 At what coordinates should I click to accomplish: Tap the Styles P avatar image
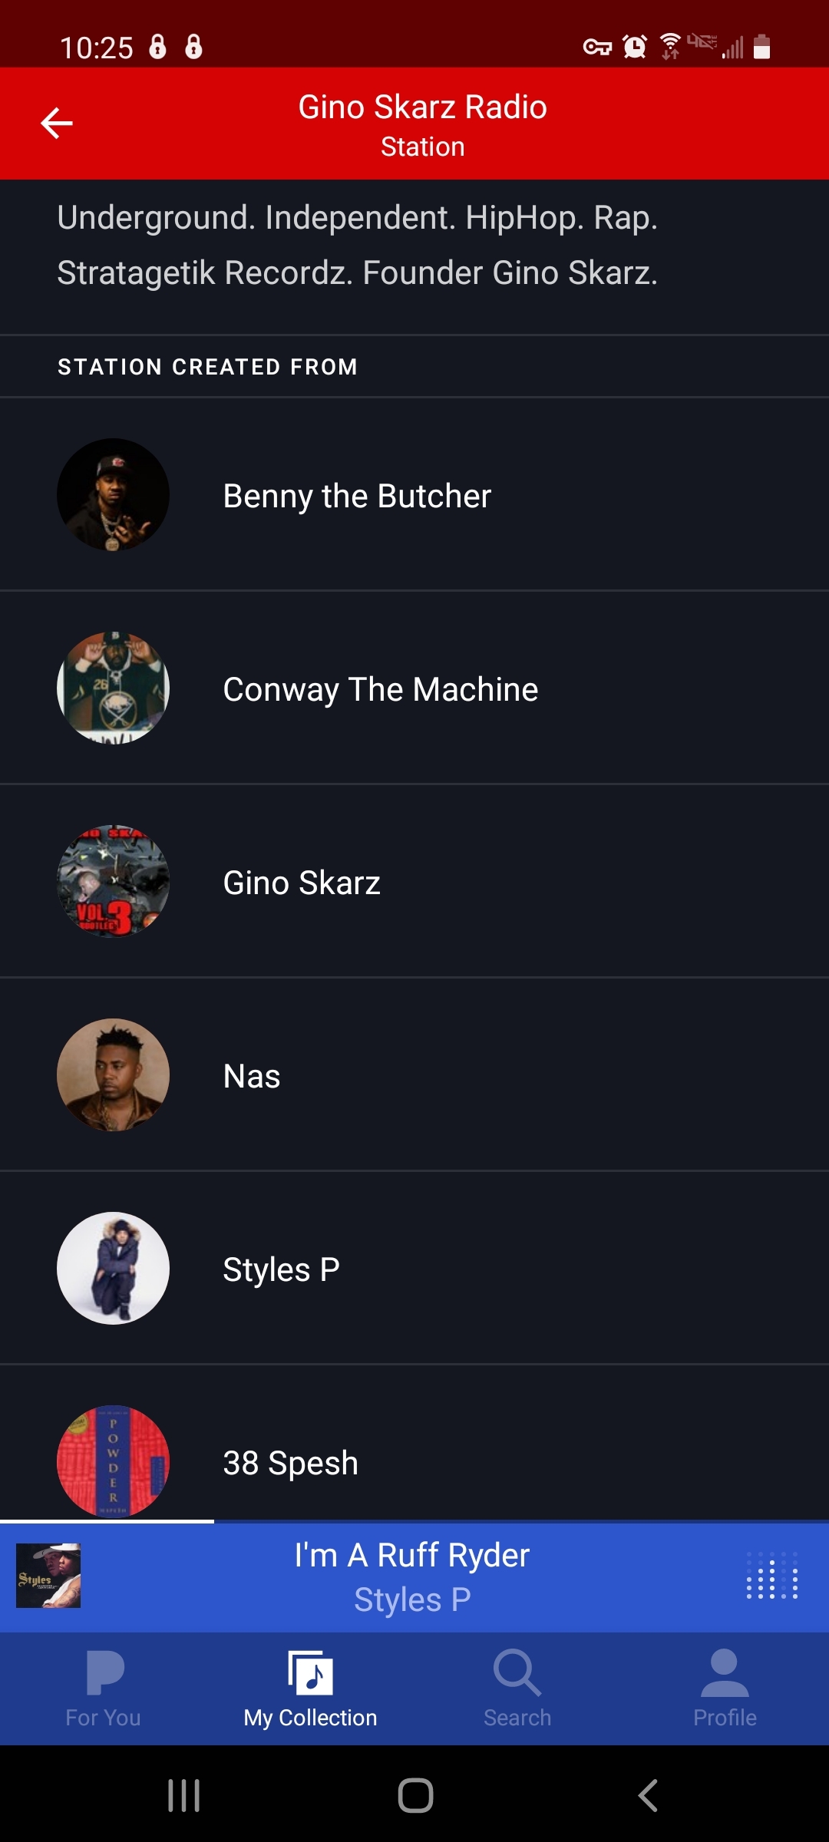(x=113, y=1268)
